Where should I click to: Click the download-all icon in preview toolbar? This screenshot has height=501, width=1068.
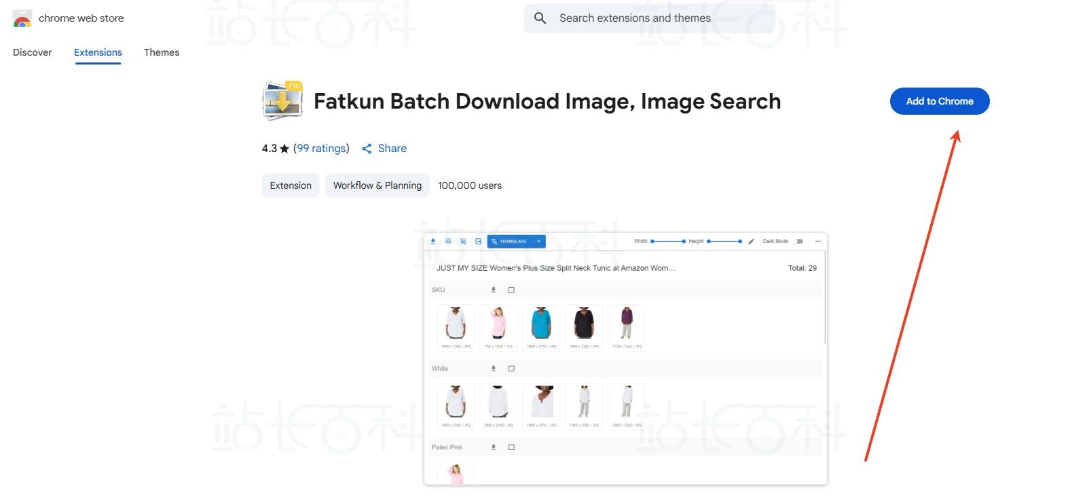pyautogui.click(x=433, y=241)
